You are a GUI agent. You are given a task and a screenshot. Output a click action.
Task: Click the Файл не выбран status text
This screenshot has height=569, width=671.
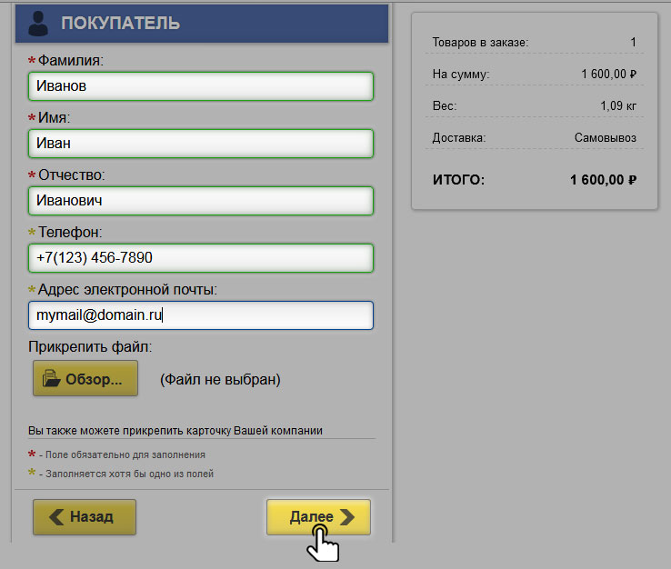tap(220, 379)
